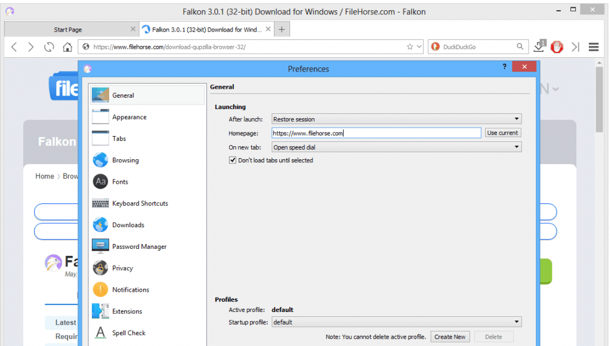Go forward with the forward arrow
The image size is (611, 346).
(31, 47)
